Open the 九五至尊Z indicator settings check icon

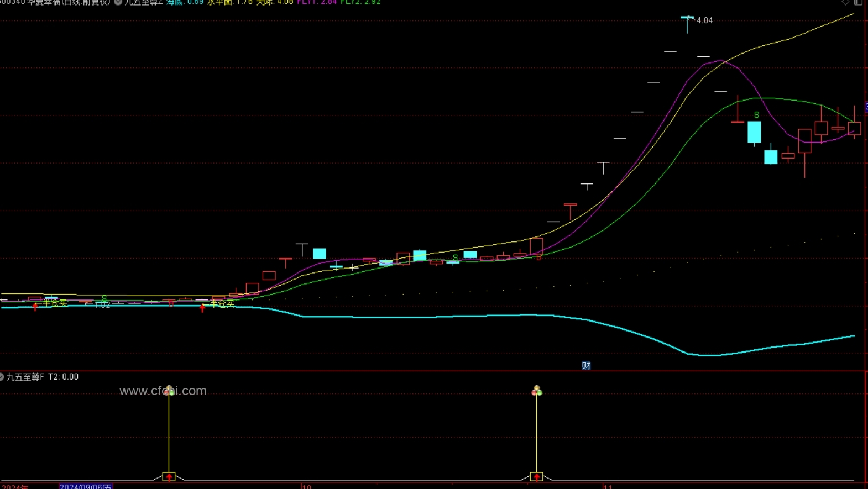point(118,2)
